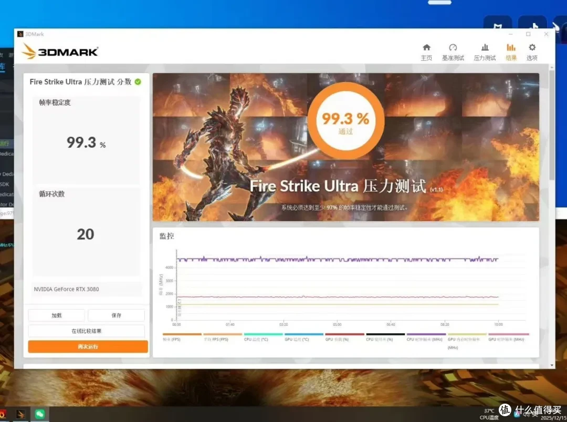The image size is (567, 422).
Task: Click the pink GPU clock line in chart
Action: [338, 297]
